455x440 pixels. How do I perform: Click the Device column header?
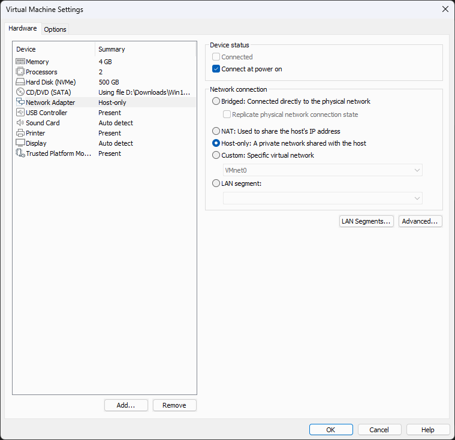pyautogui.click(x=26, y=49)
